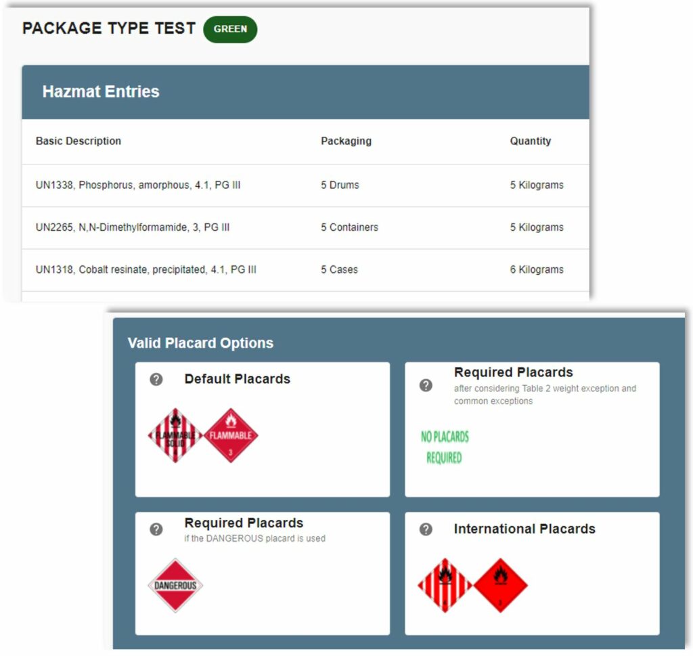
Task: Open help for Default Placards
Action: [156, 380]
